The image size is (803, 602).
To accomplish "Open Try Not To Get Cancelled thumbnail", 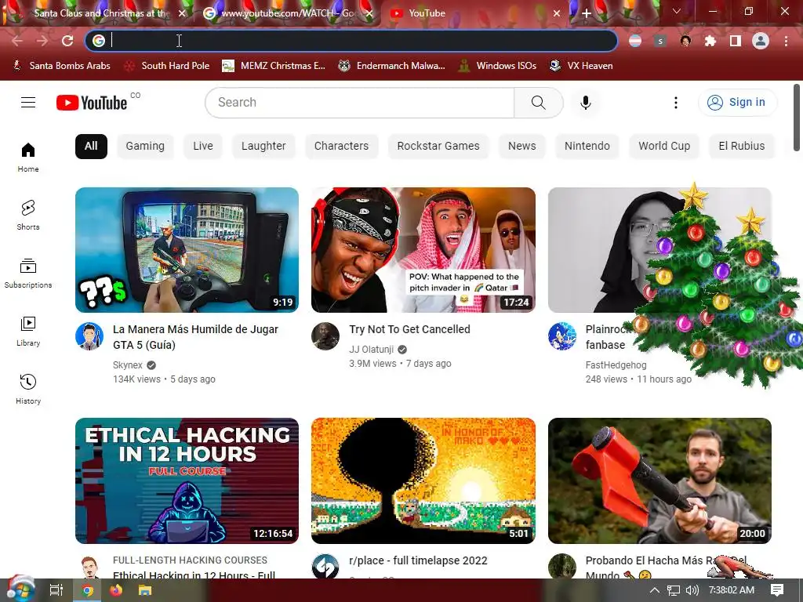I will 423,250.
